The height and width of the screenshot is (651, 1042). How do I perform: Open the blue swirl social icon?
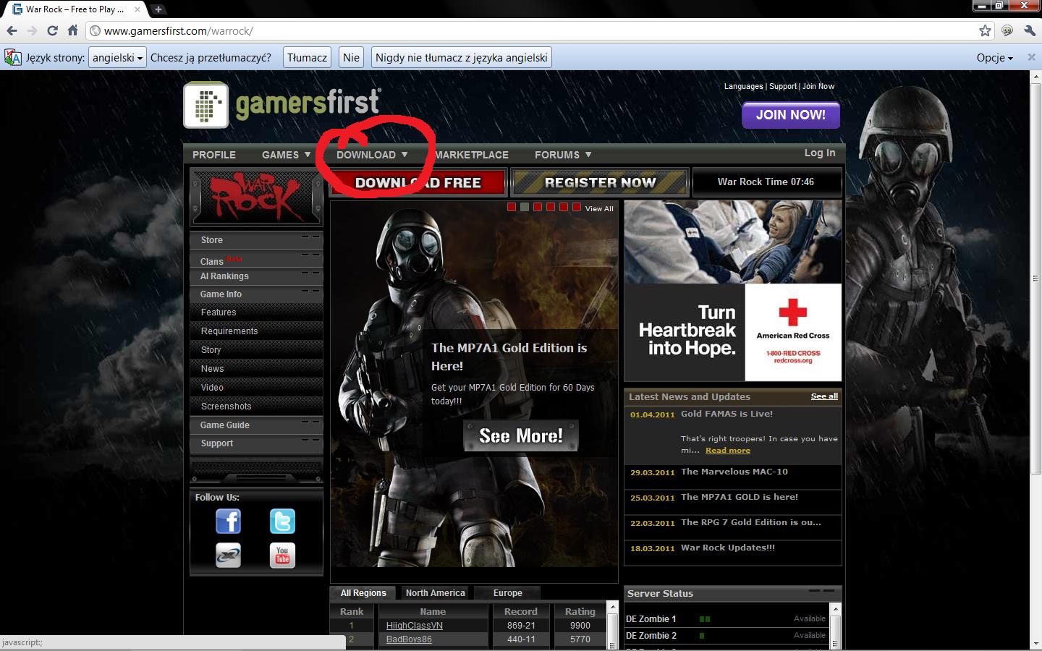228,556
